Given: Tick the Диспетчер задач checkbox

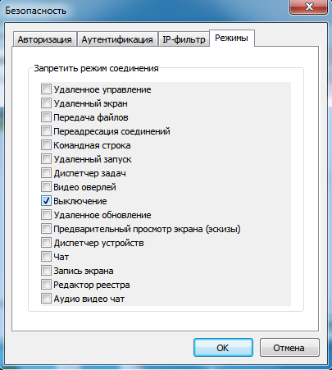Looking at the screenshot, I should (x=46, y=173).
